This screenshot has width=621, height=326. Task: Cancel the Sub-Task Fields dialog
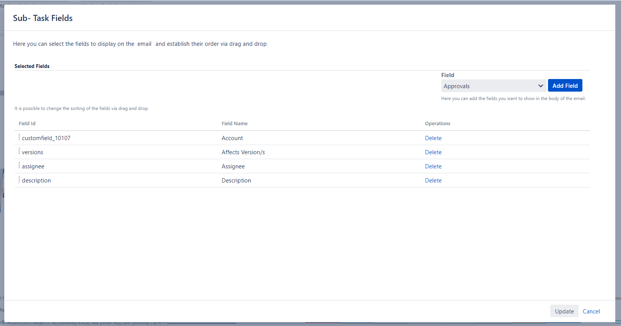(x=591, y=311)
